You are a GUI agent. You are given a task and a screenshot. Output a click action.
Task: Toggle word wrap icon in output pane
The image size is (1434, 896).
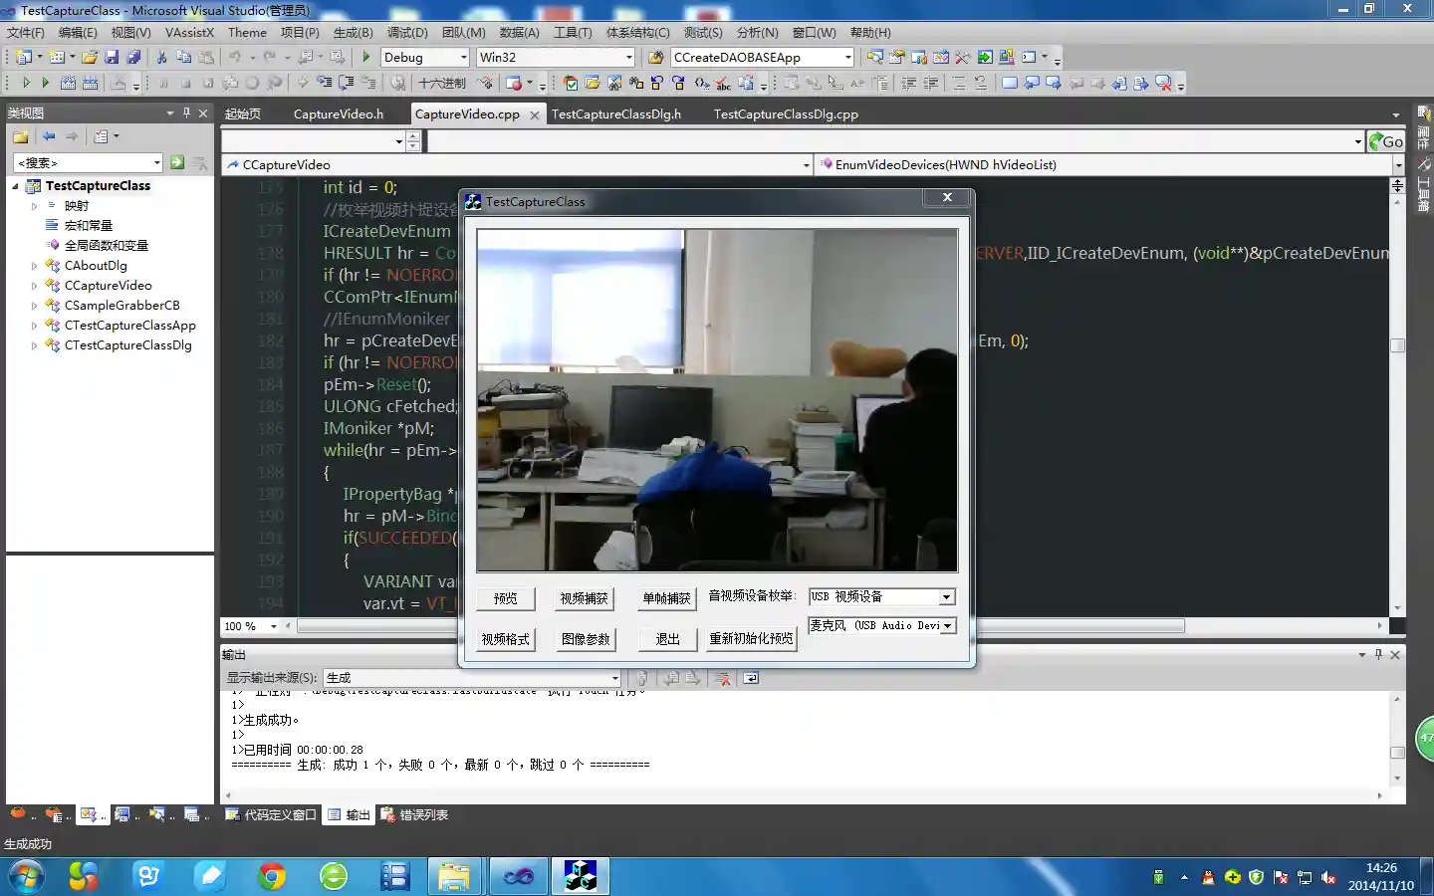[x=751, y=678]
